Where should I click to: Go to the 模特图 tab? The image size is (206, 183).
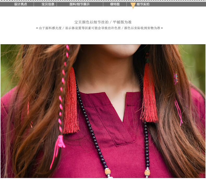115,4
